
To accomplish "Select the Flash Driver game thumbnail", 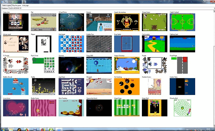I will pos(44,65).
